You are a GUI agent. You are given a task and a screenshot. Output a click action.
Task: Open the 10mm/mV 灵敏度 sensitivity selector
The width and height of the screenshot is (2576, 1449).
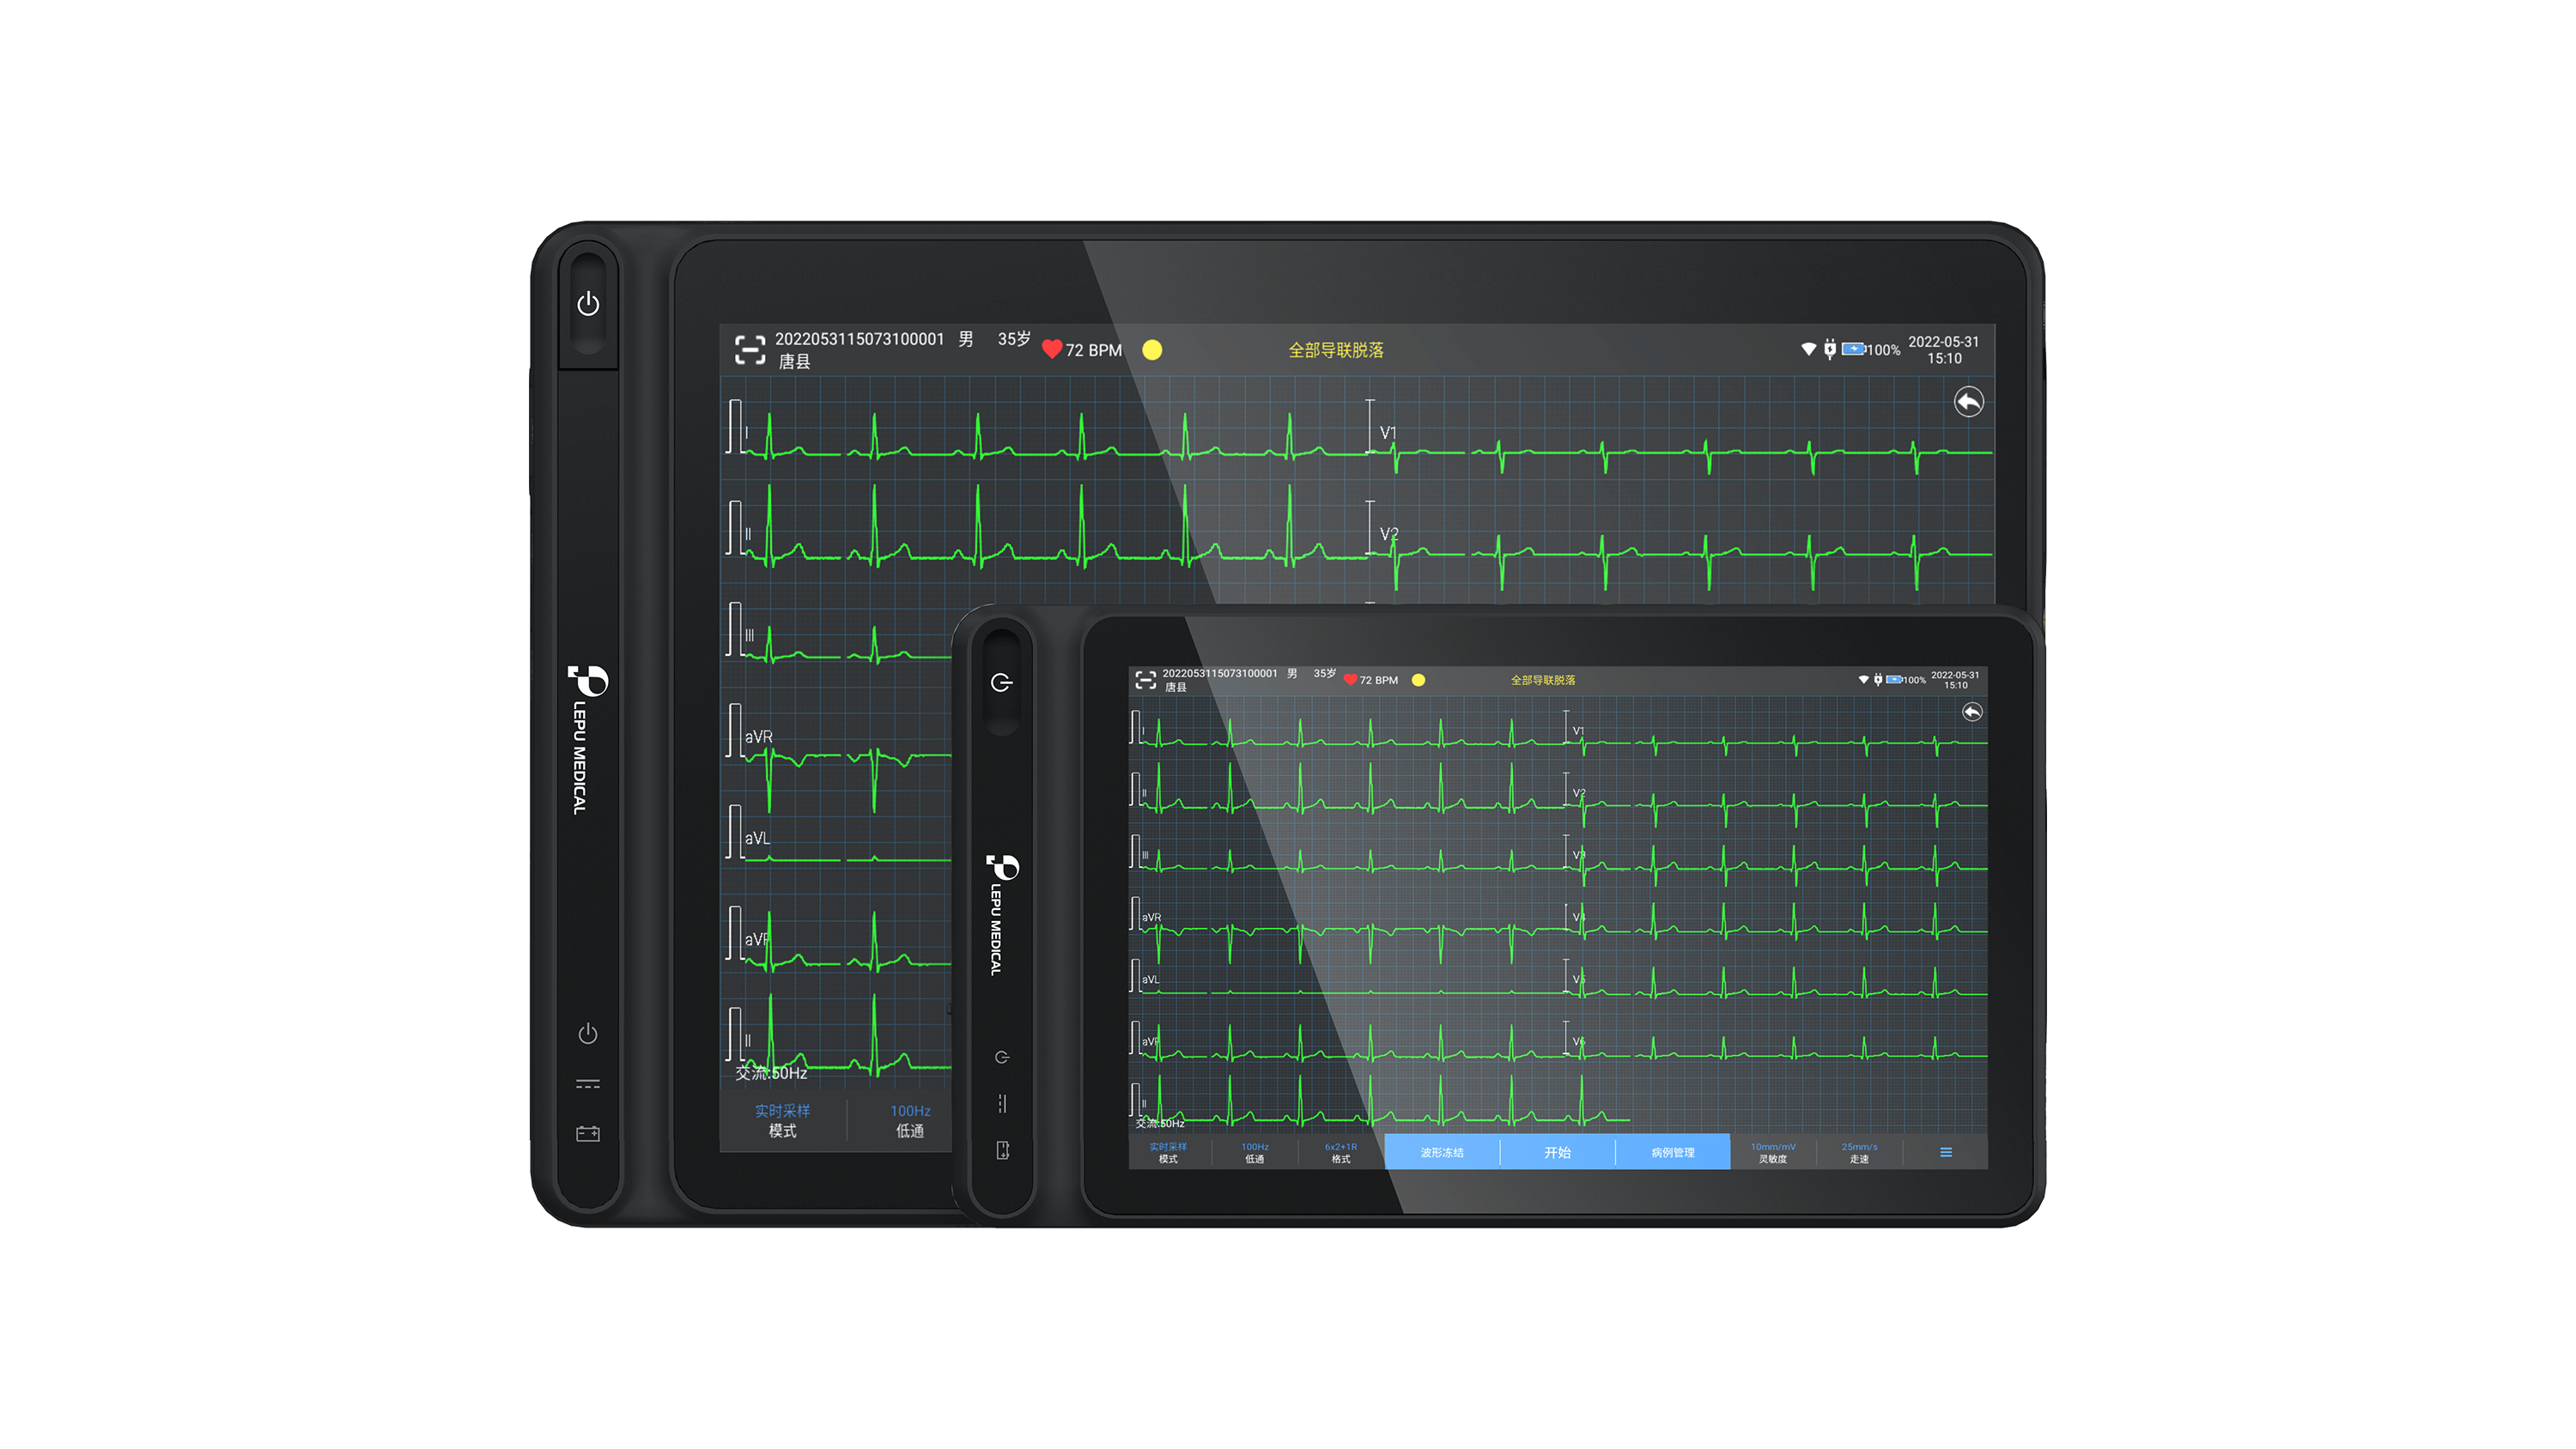coord(1772,1152)
